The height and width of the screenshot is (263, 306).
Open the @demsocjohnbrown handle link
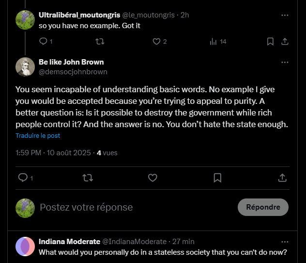coord(73,72)
